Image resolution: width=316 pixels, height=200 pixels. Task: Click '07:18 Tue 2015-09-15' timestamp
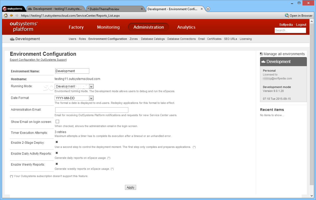pos(277,99)
